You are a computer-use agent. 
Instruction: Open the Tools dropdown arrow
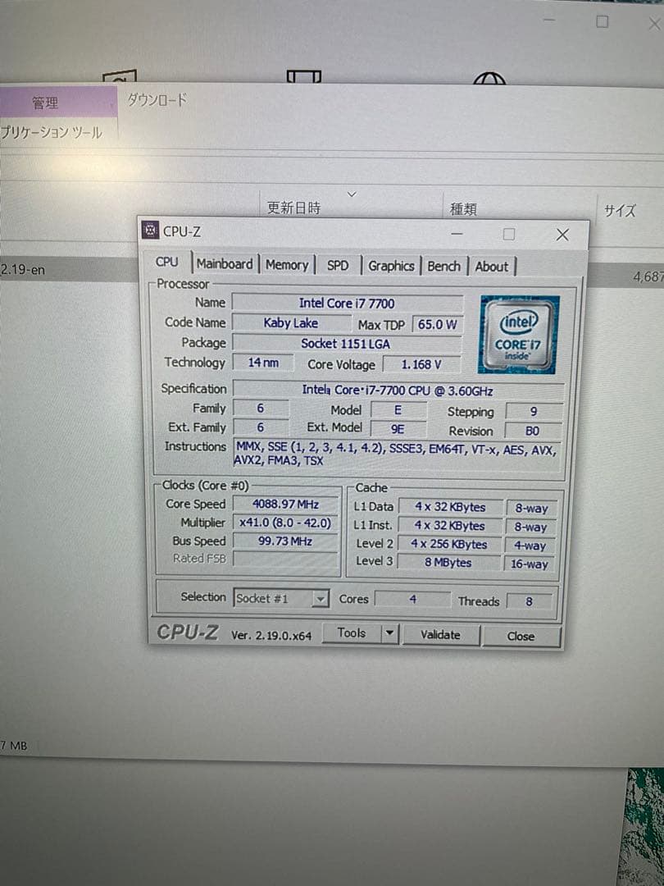pyautogui.click(x=389, y=633)
